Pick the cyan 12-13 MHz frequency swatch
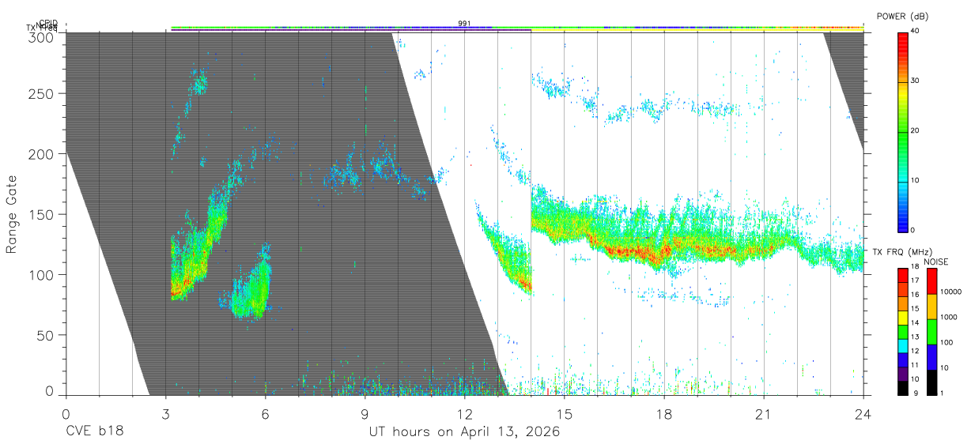Screen dimensions: 971x448 tap(903, 345)
